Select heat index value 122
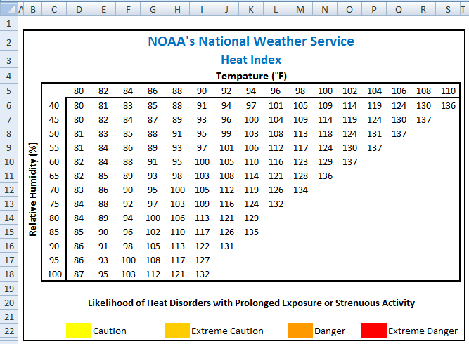The width and height of the screenshot is (469, 344). (x=203, y=246)
